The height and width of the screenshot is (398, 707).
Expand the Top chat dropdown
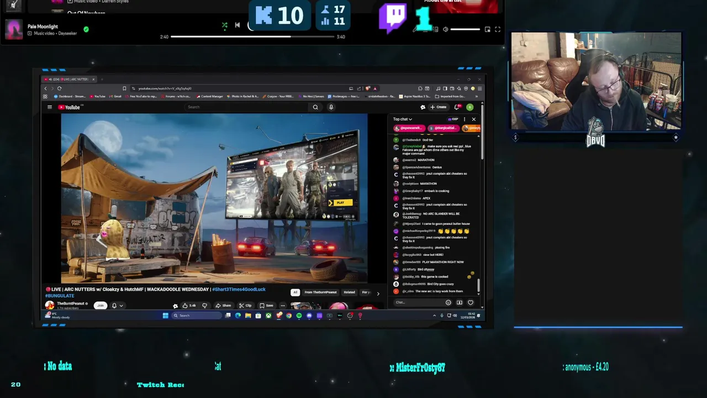click(402, 119)
